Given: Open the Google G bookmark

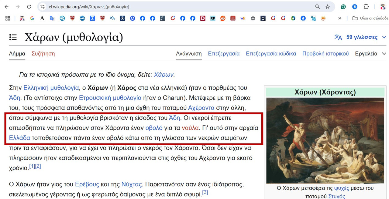Looking at the screenshot, I should pos(32,18).
